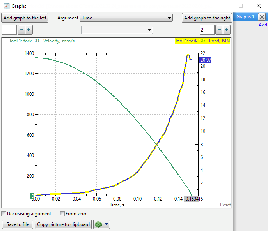This screenshot has height=231, width=268.
Task: Click the green export icon button
Action: click(98, 224)
